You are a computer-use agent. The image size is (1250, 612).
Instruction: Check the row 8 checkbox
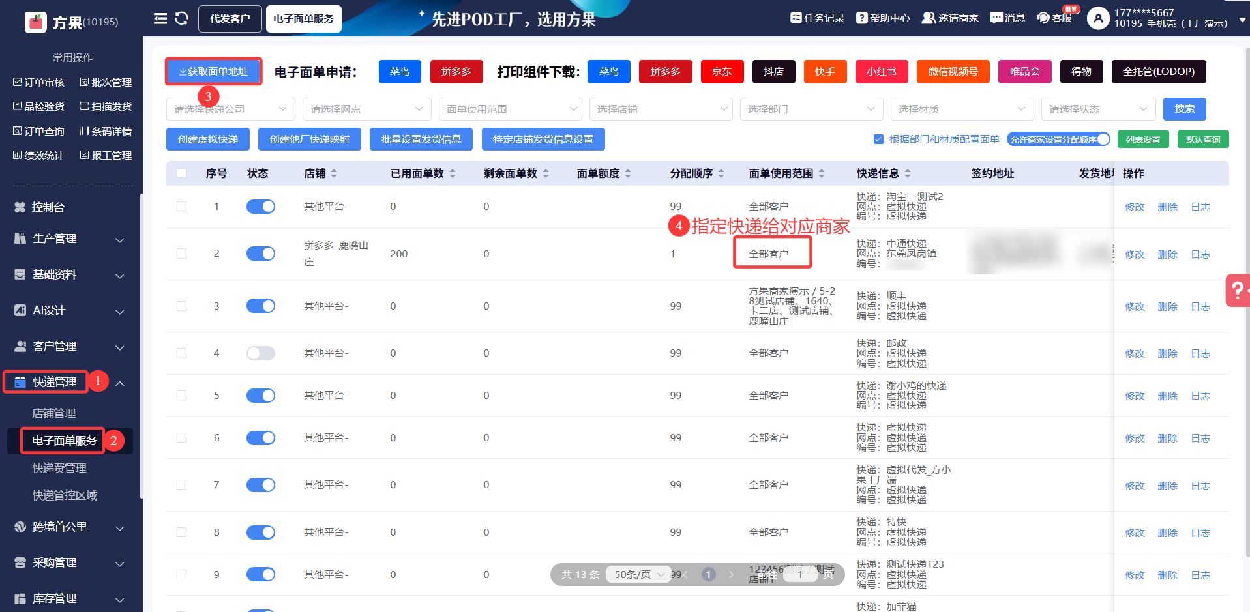pos(181,532)
